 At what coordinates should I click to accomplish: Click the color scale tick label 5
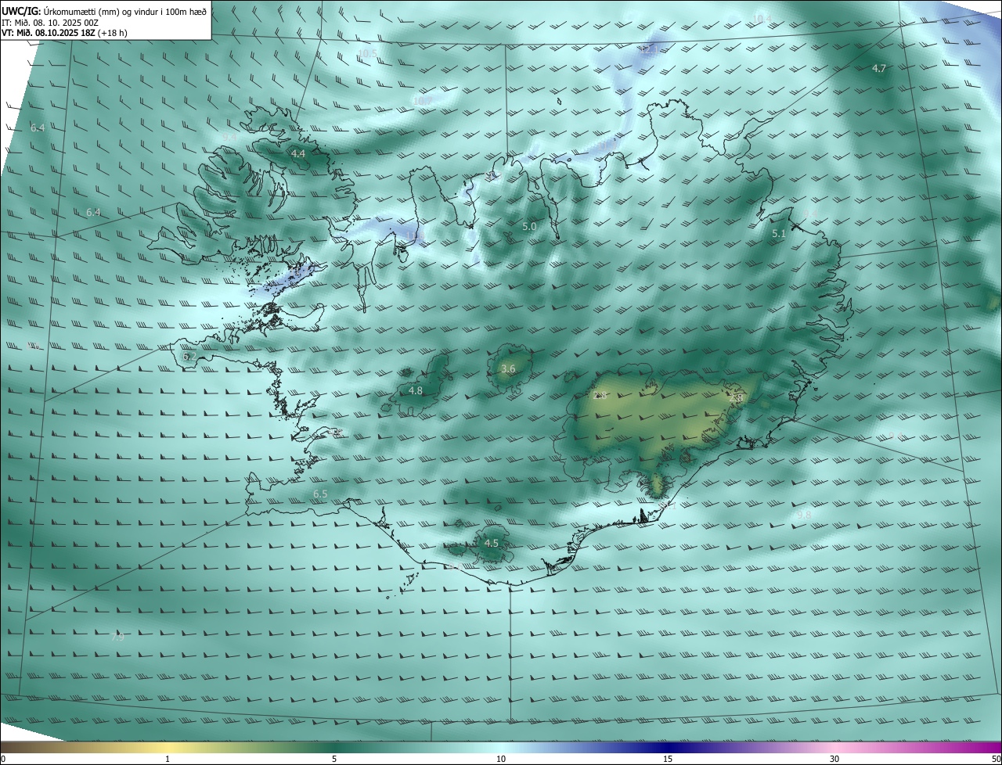click(334, 759)
